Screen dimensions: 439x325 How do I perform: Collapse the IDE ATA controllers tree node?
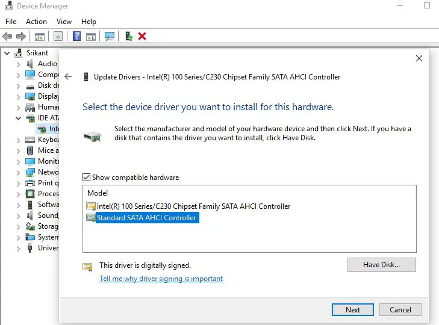[x=18, y=118]
